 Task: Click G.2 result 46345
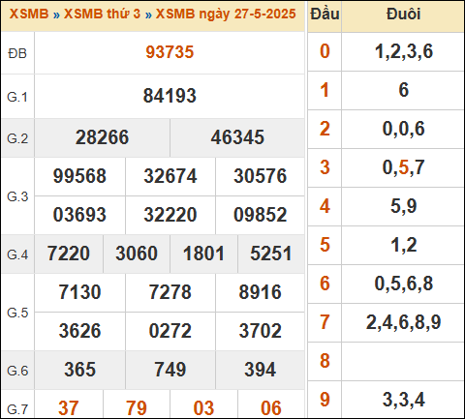(237, 137)
